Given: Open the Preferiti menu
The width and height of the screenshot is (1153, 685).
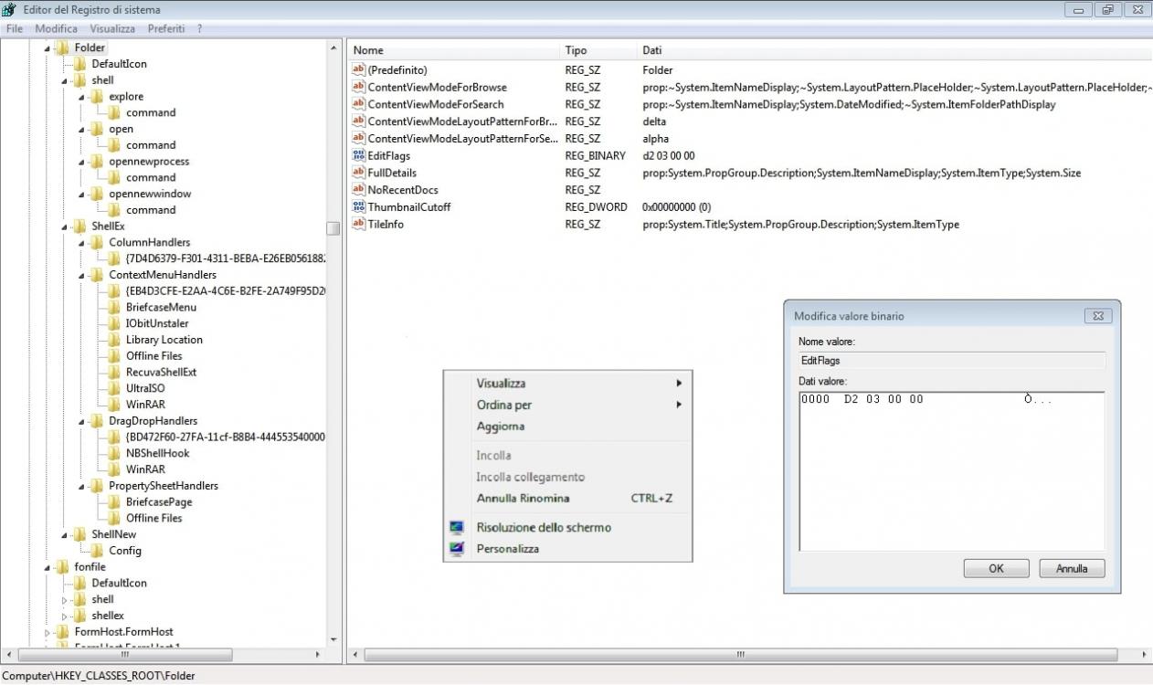Looking at the screenshot, I should (x=166, y=28).
